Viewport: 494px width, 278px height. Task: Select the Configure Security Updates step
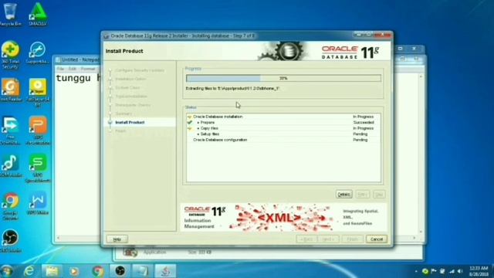coord(140,70)
